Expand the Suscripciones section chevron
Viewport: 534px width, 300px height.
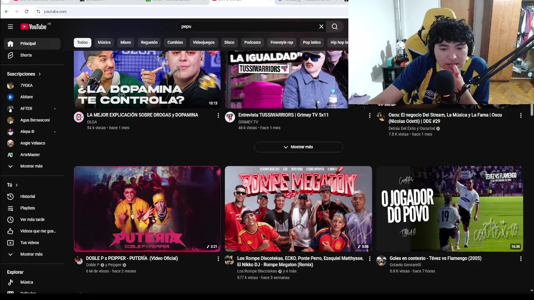tap(40, 74)
